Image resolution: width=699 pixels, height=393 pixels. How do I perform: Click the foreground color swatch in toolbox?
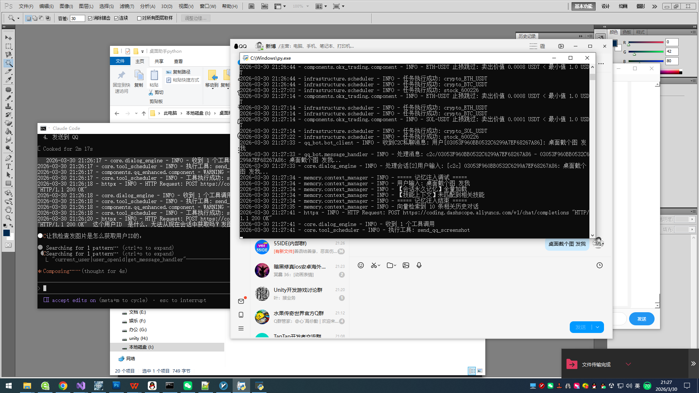click(6, 233)
